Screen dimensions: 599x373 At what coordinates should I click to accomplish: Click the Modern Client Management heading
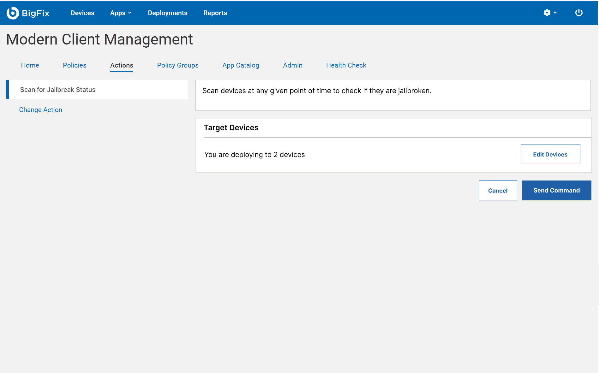(99, 39)
